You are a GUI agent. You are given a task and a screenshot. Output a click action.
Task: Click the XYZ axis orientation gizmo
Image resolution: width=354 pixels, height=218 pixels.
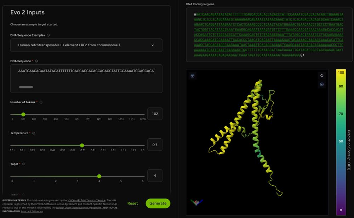pyautogui.click(x=196, y=202)
